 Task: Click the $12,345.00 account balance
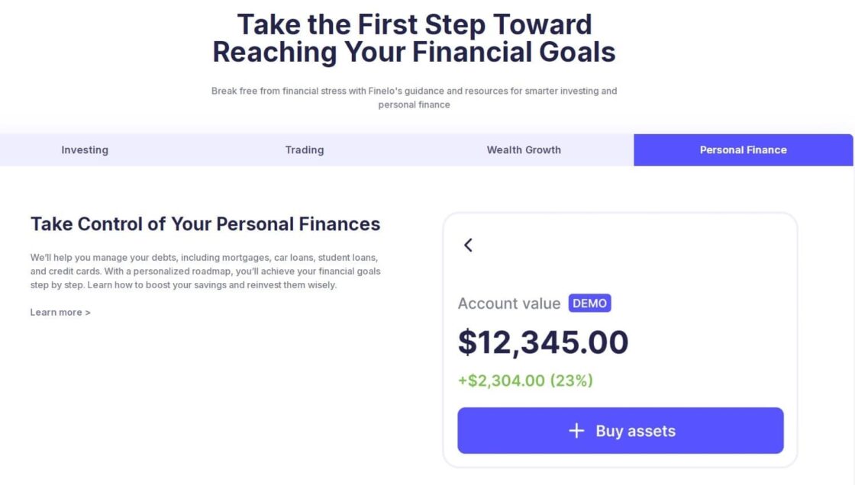543,342
